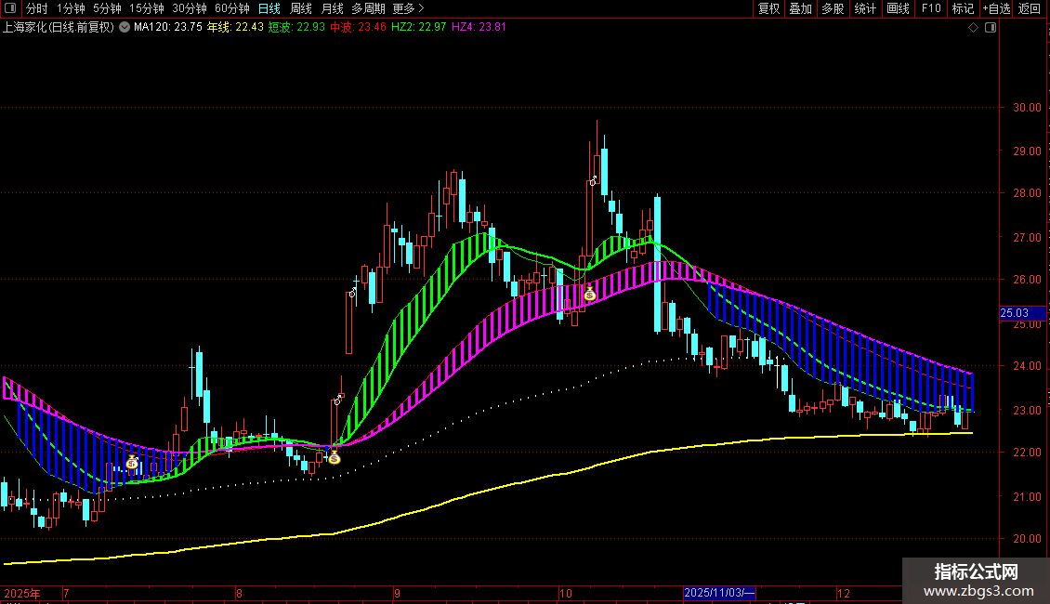Viewport: 1050px width, 604px height.
Task: Expand the 更多 more periods menu
Action: click(x=409, y=8)
